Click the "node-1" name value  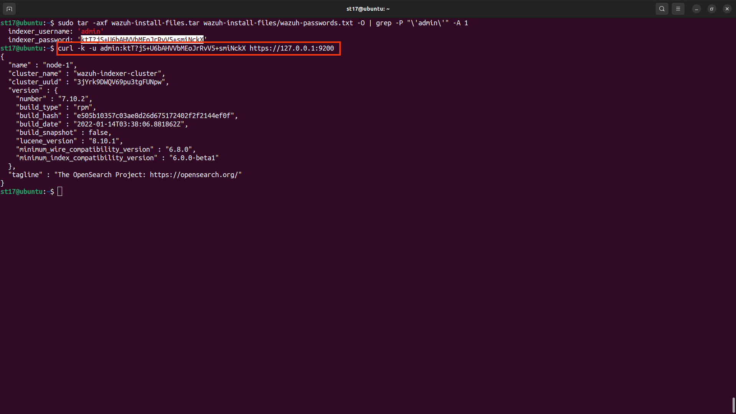click(x=58, y=65)
